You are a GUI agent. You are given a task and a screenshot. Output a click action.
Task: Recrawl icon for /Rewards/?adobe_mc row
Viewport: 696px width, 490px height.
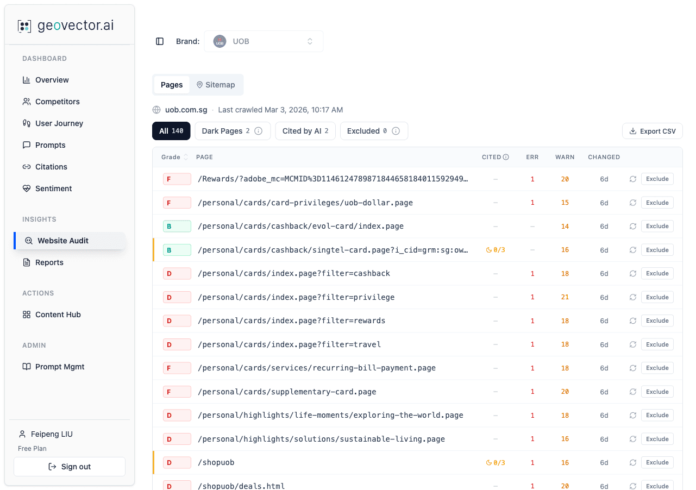tap(633, 179)
